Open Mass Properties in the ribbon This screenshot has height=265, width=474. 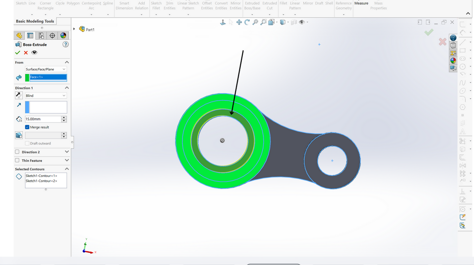378,6
